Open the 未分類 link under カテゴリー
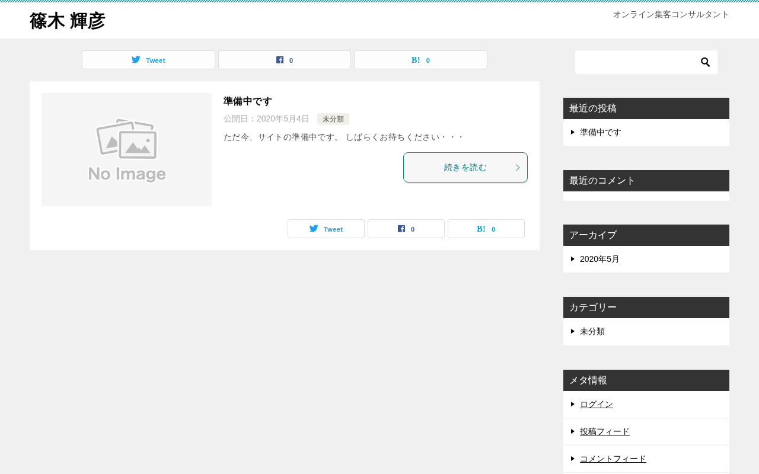Viewport: 759px width, 474px height. pos(592,331)
